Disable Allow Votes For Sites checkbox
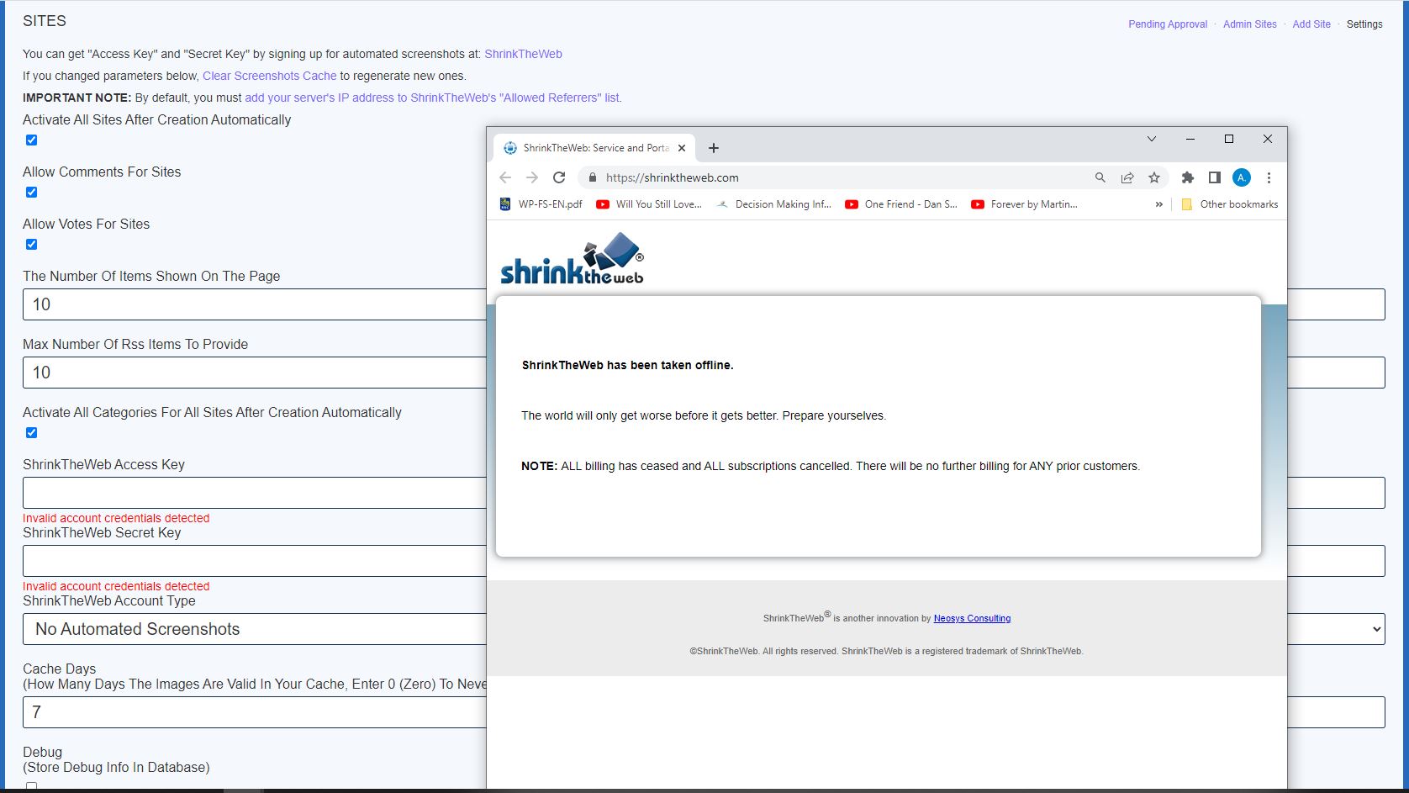This screenshot has width=1409, height=793. click(32, 245)
